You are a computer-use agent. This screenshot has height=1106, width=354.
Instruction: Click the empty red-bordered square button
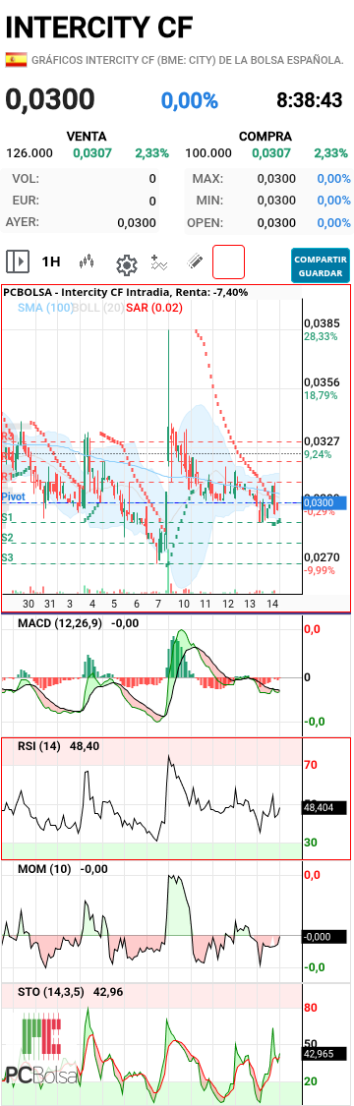pos(228,262)
